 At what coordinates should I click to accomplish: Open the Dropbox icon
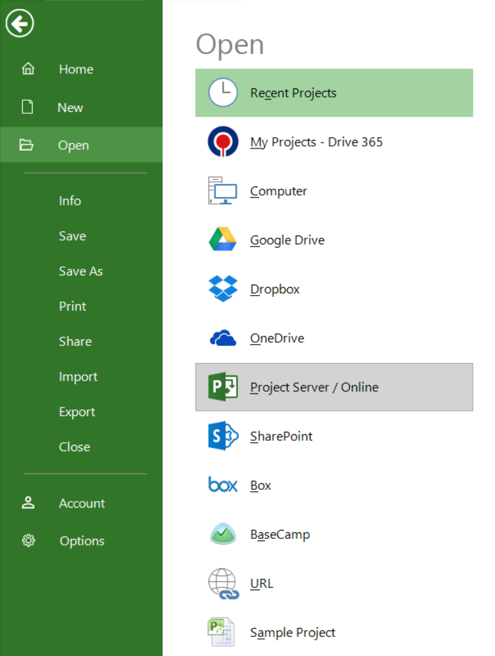223,289
